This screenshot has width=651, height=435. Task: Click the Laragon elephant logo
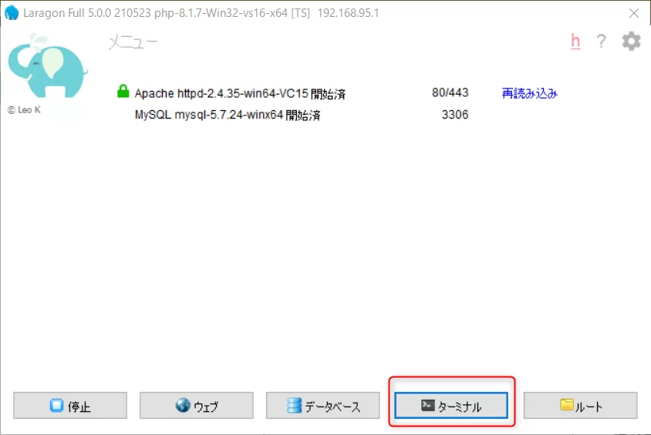click(48, 66)
